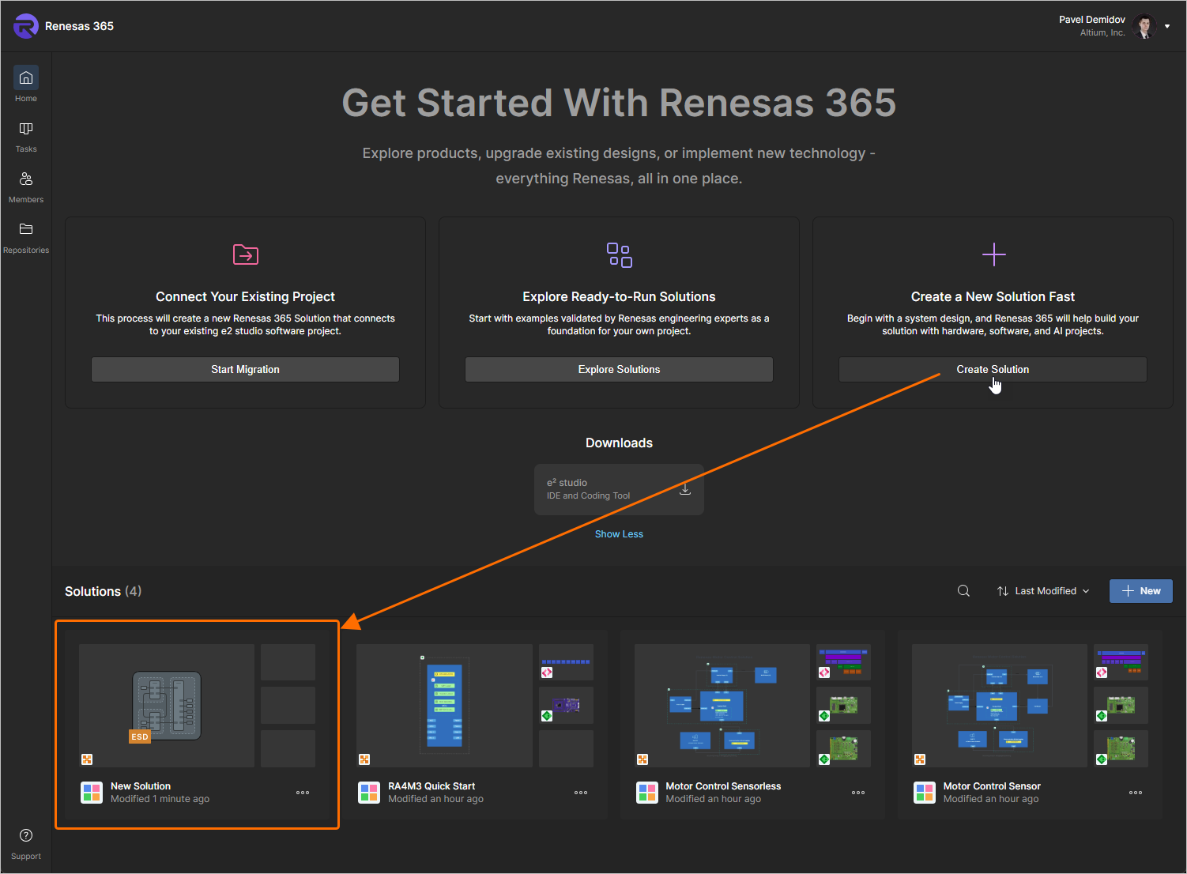The height and width of the screenshot is (874, 1187).
Task: Open Support from the sidebar
Action: pyautogui.click(x=26, y=844)
